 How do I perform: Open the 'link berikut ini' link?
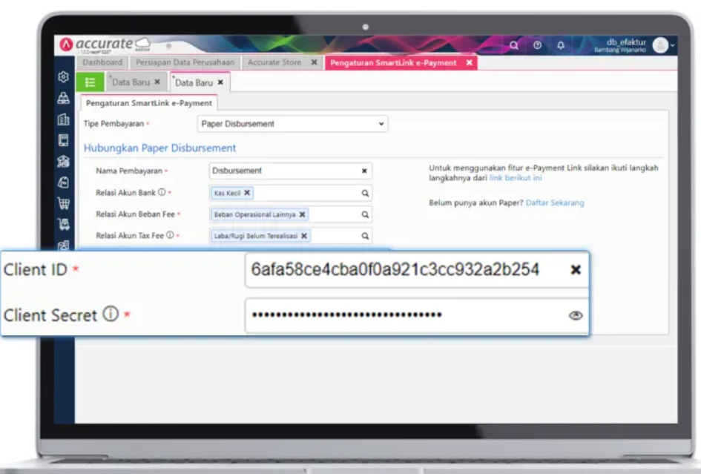pos(516,177)
